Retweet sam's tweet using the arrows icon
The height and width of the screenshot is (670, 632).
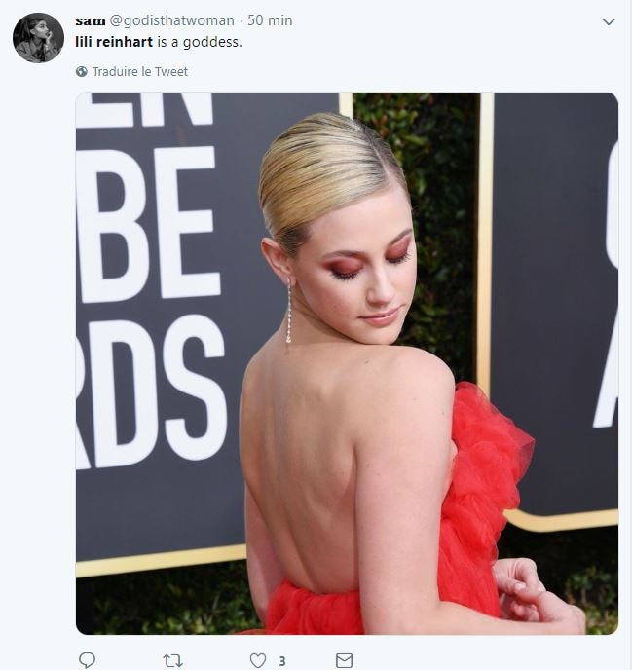pyautogui.click(x=173, y=661)
